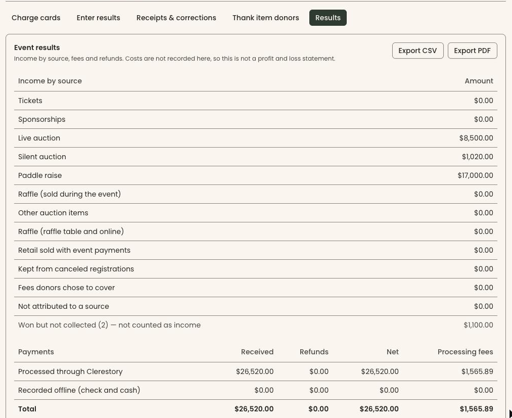Viewport: 512px width, 418px height.
Task: Select Raffle (sold during the event) row
Action: (x=256, y=194)
